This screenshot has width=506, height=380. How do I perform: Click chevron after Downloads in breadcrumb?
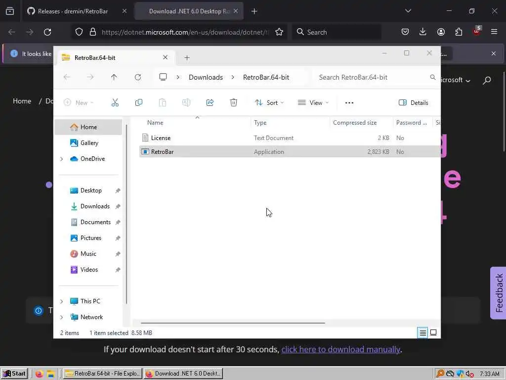coord(233,77)
